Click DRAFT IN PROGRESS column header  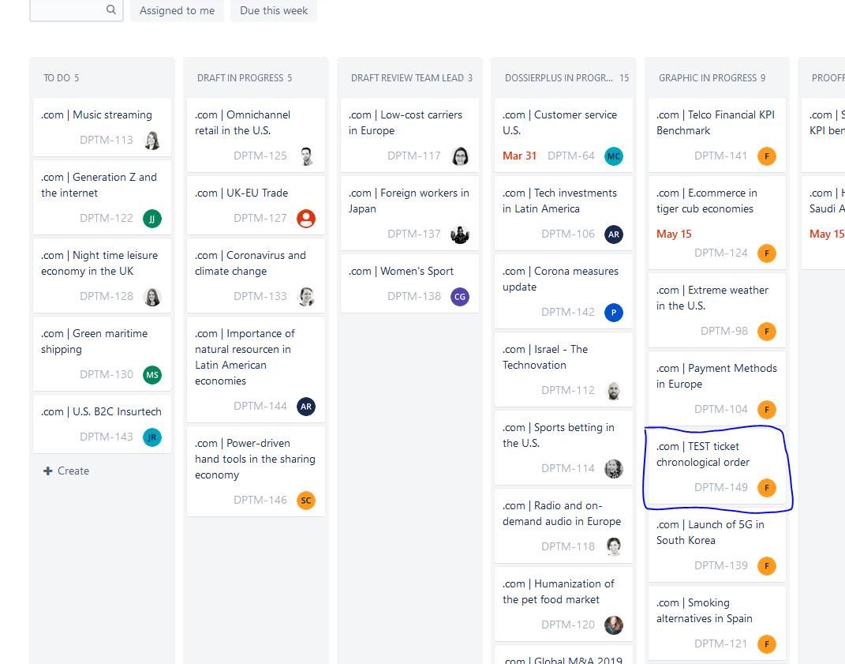tap(245, 77)
